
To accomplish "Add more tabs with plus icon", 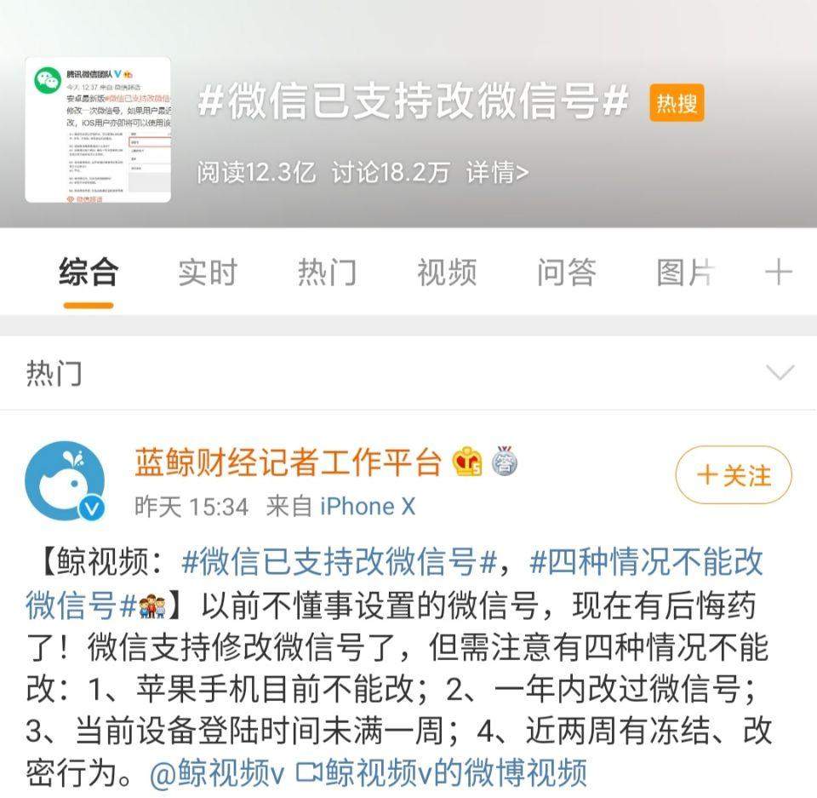I will pos(779,273).
